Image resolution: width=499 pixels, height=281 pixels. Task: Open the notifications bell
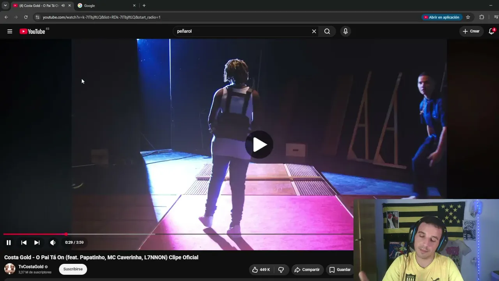(x=492, y=31)
